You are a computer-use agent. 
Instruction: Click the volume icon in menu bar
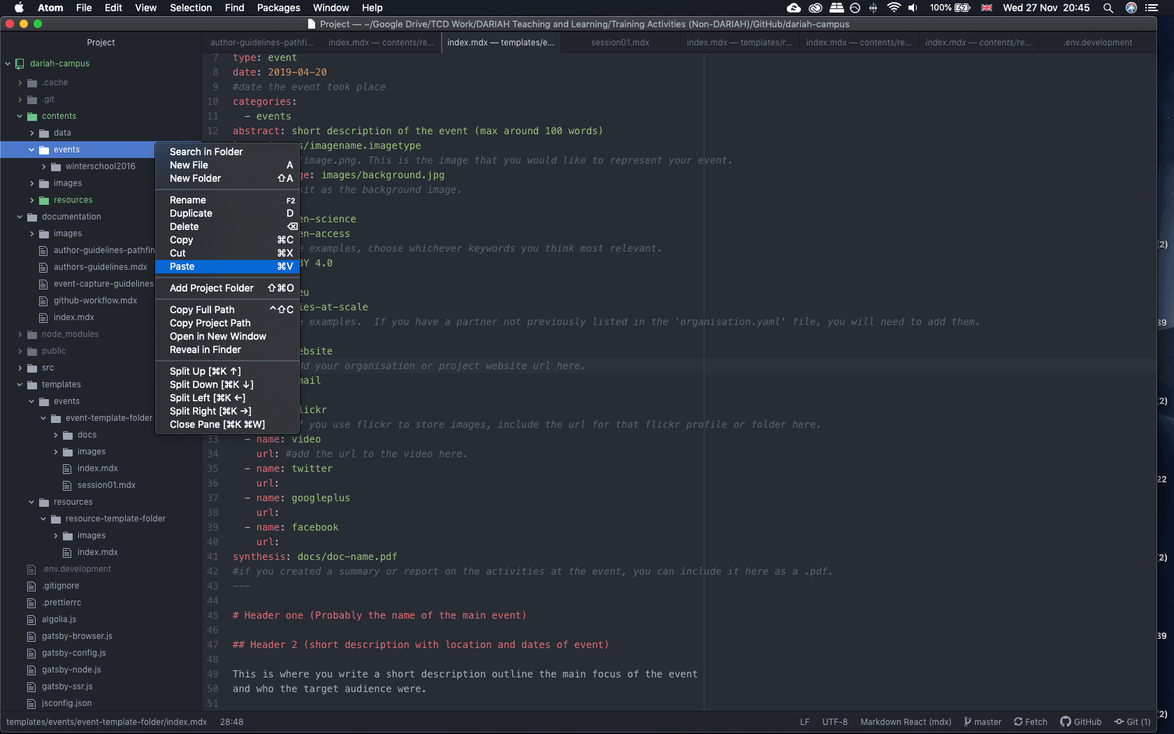coord(913,8)
